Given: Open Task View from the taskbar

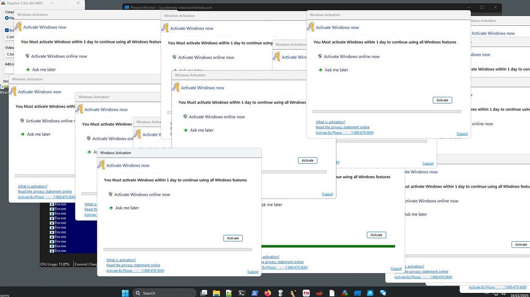Looking at the screenshot, I should tap(203, 293).
